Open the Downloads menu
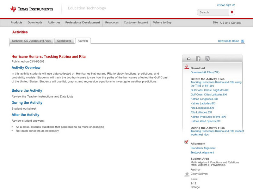 (35, 22)
